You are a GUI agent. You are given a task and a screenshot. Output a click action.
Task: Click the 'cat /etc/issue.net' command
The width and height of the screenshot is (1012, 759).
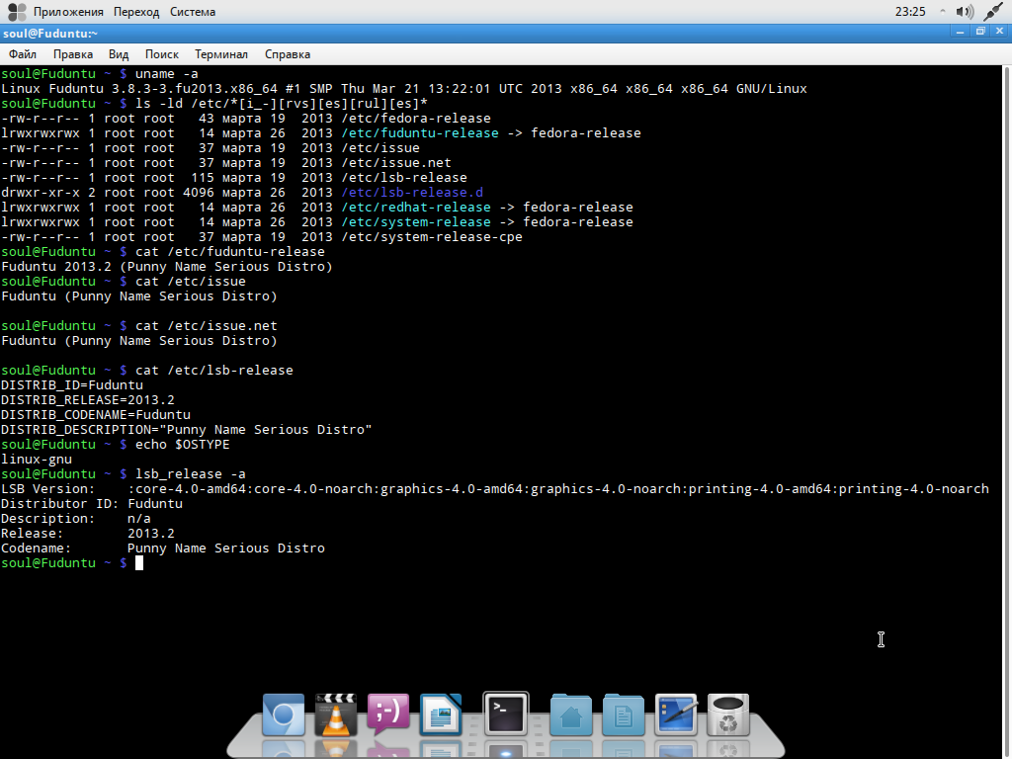(207, 326)
